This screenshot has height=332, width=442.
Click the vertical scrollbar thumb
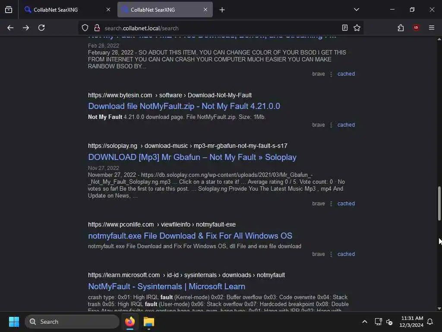point(439,203)
